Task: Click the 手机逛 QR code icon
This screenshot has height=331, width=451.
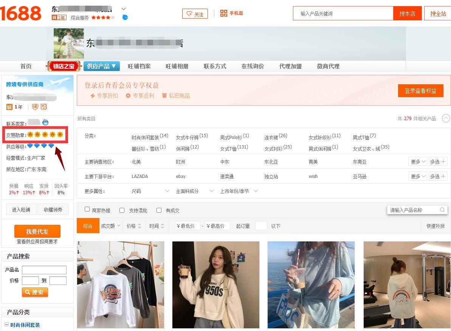Action: click(x=223, y=13)
